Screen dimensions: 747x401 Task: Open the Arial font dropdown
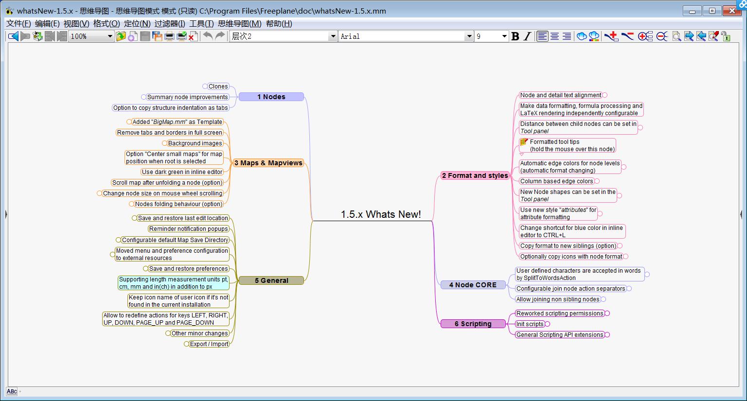469,36
